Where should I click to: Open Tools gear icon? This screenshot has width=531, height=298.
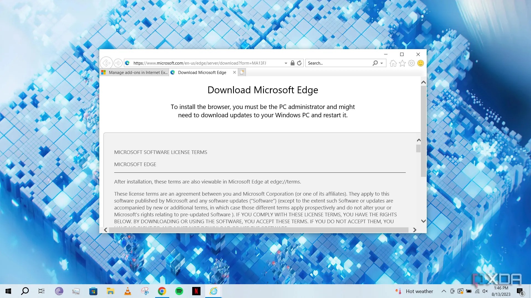(412, 63)
